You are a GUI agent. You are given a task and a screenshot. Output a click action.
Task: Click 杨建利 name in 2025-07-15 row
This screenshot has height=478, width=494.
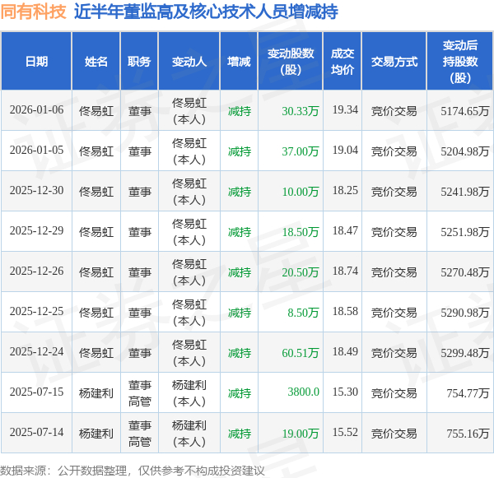click(96, 393)
